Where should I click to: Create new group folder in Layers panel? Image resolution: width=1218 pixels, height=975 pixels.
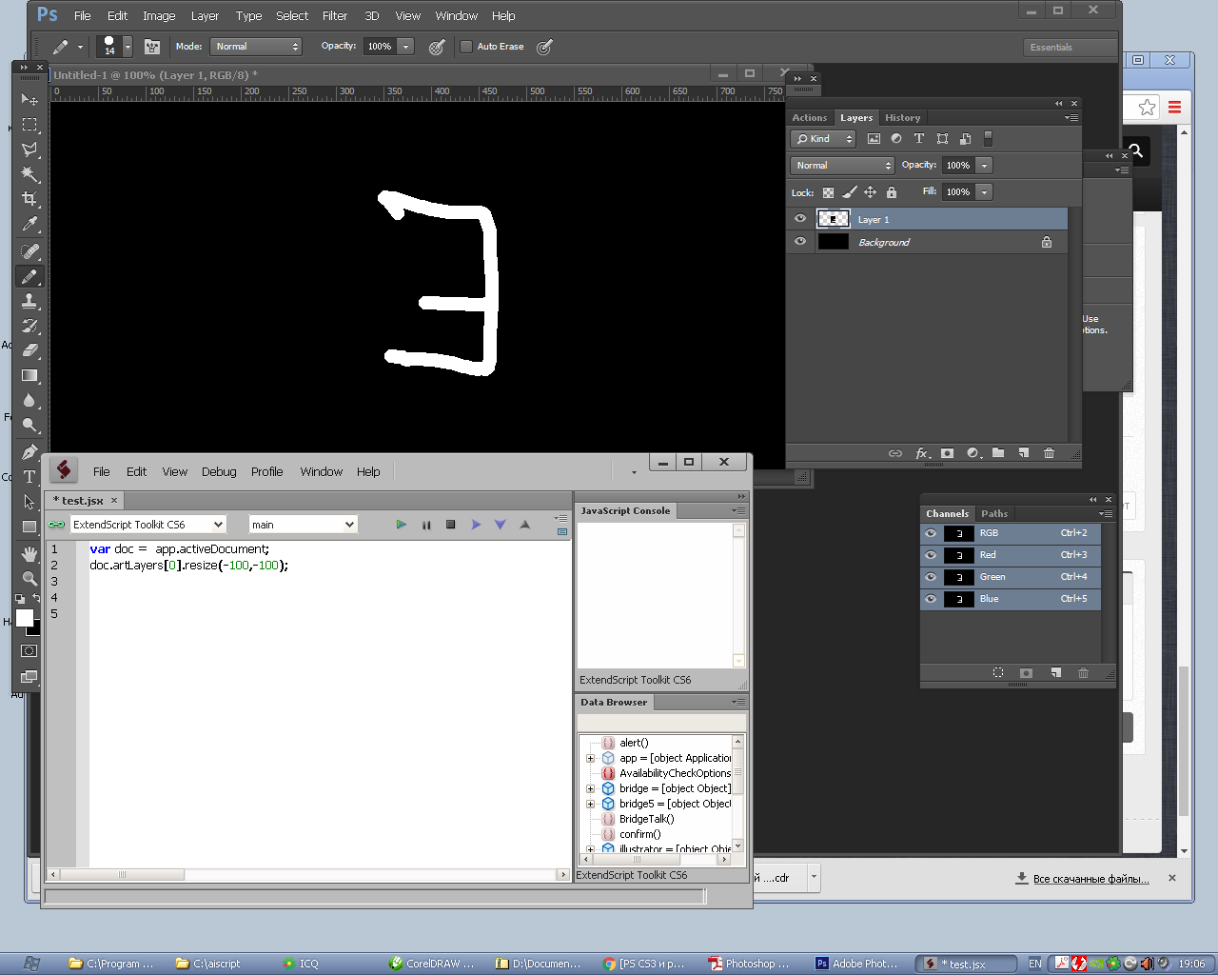998,453
